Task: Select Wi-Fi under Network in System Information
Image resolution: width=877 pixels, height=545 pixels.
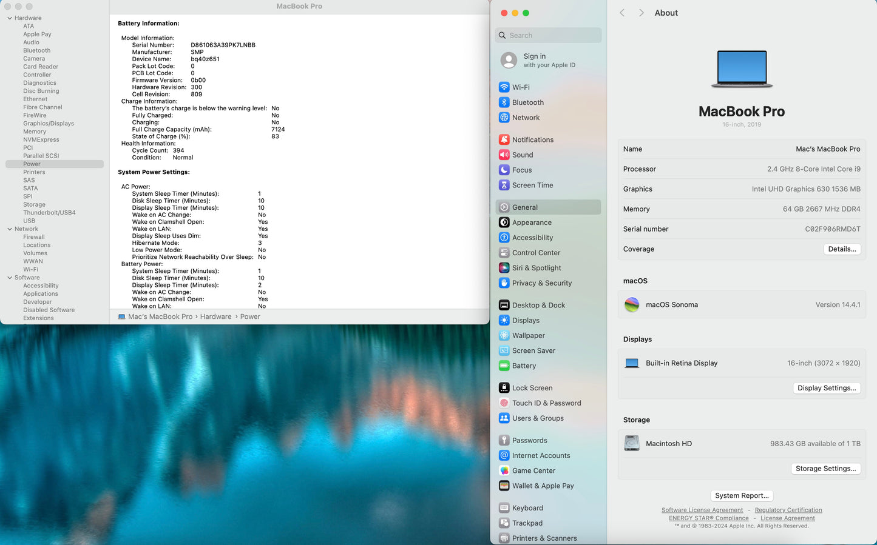Action: [x=31, y=270]
